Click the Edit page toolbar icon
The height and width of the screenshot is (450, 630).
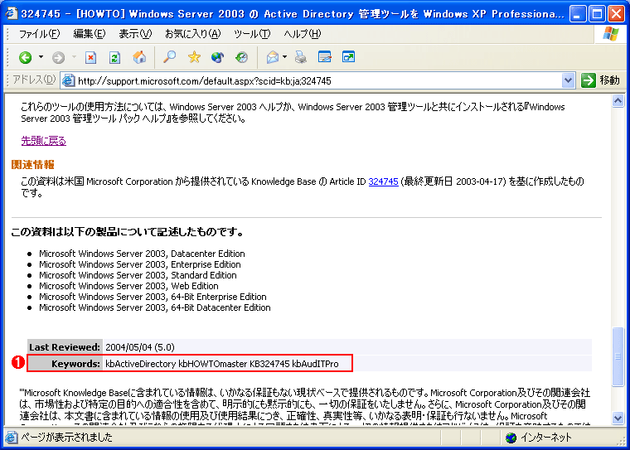point(324,57)
